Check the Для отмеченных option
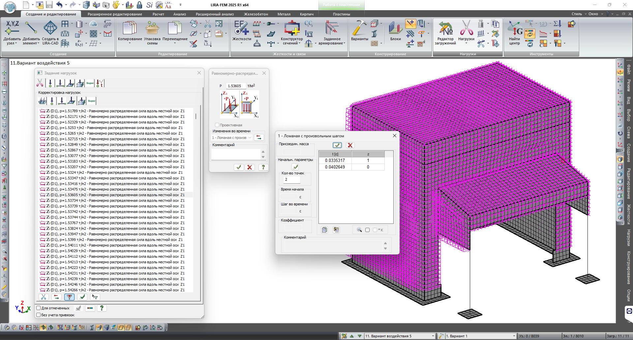The image size is (633, 340). coord(39,308)
